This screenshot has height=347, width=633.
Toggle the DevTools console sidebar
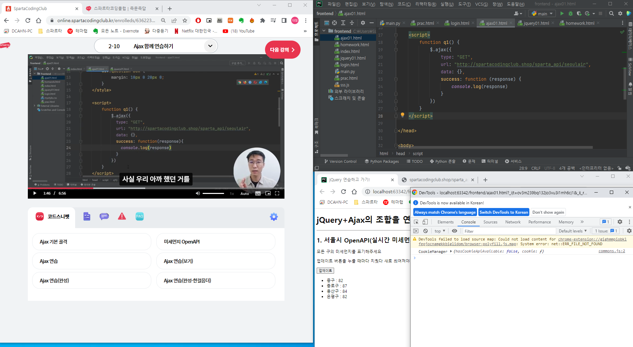[x=416, y=231]
